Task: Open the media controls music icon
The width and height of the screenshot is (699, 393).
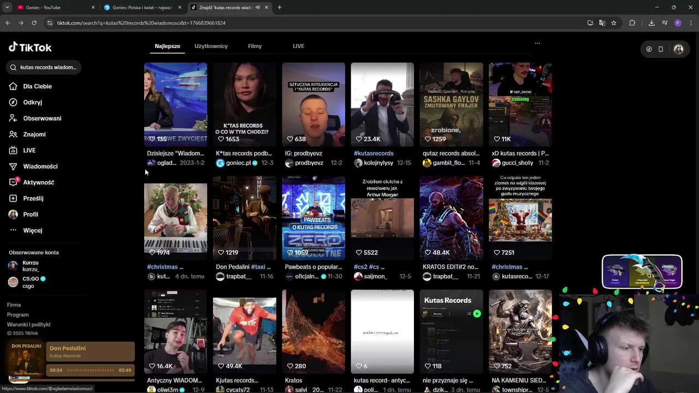Action: tap(665, 23)
